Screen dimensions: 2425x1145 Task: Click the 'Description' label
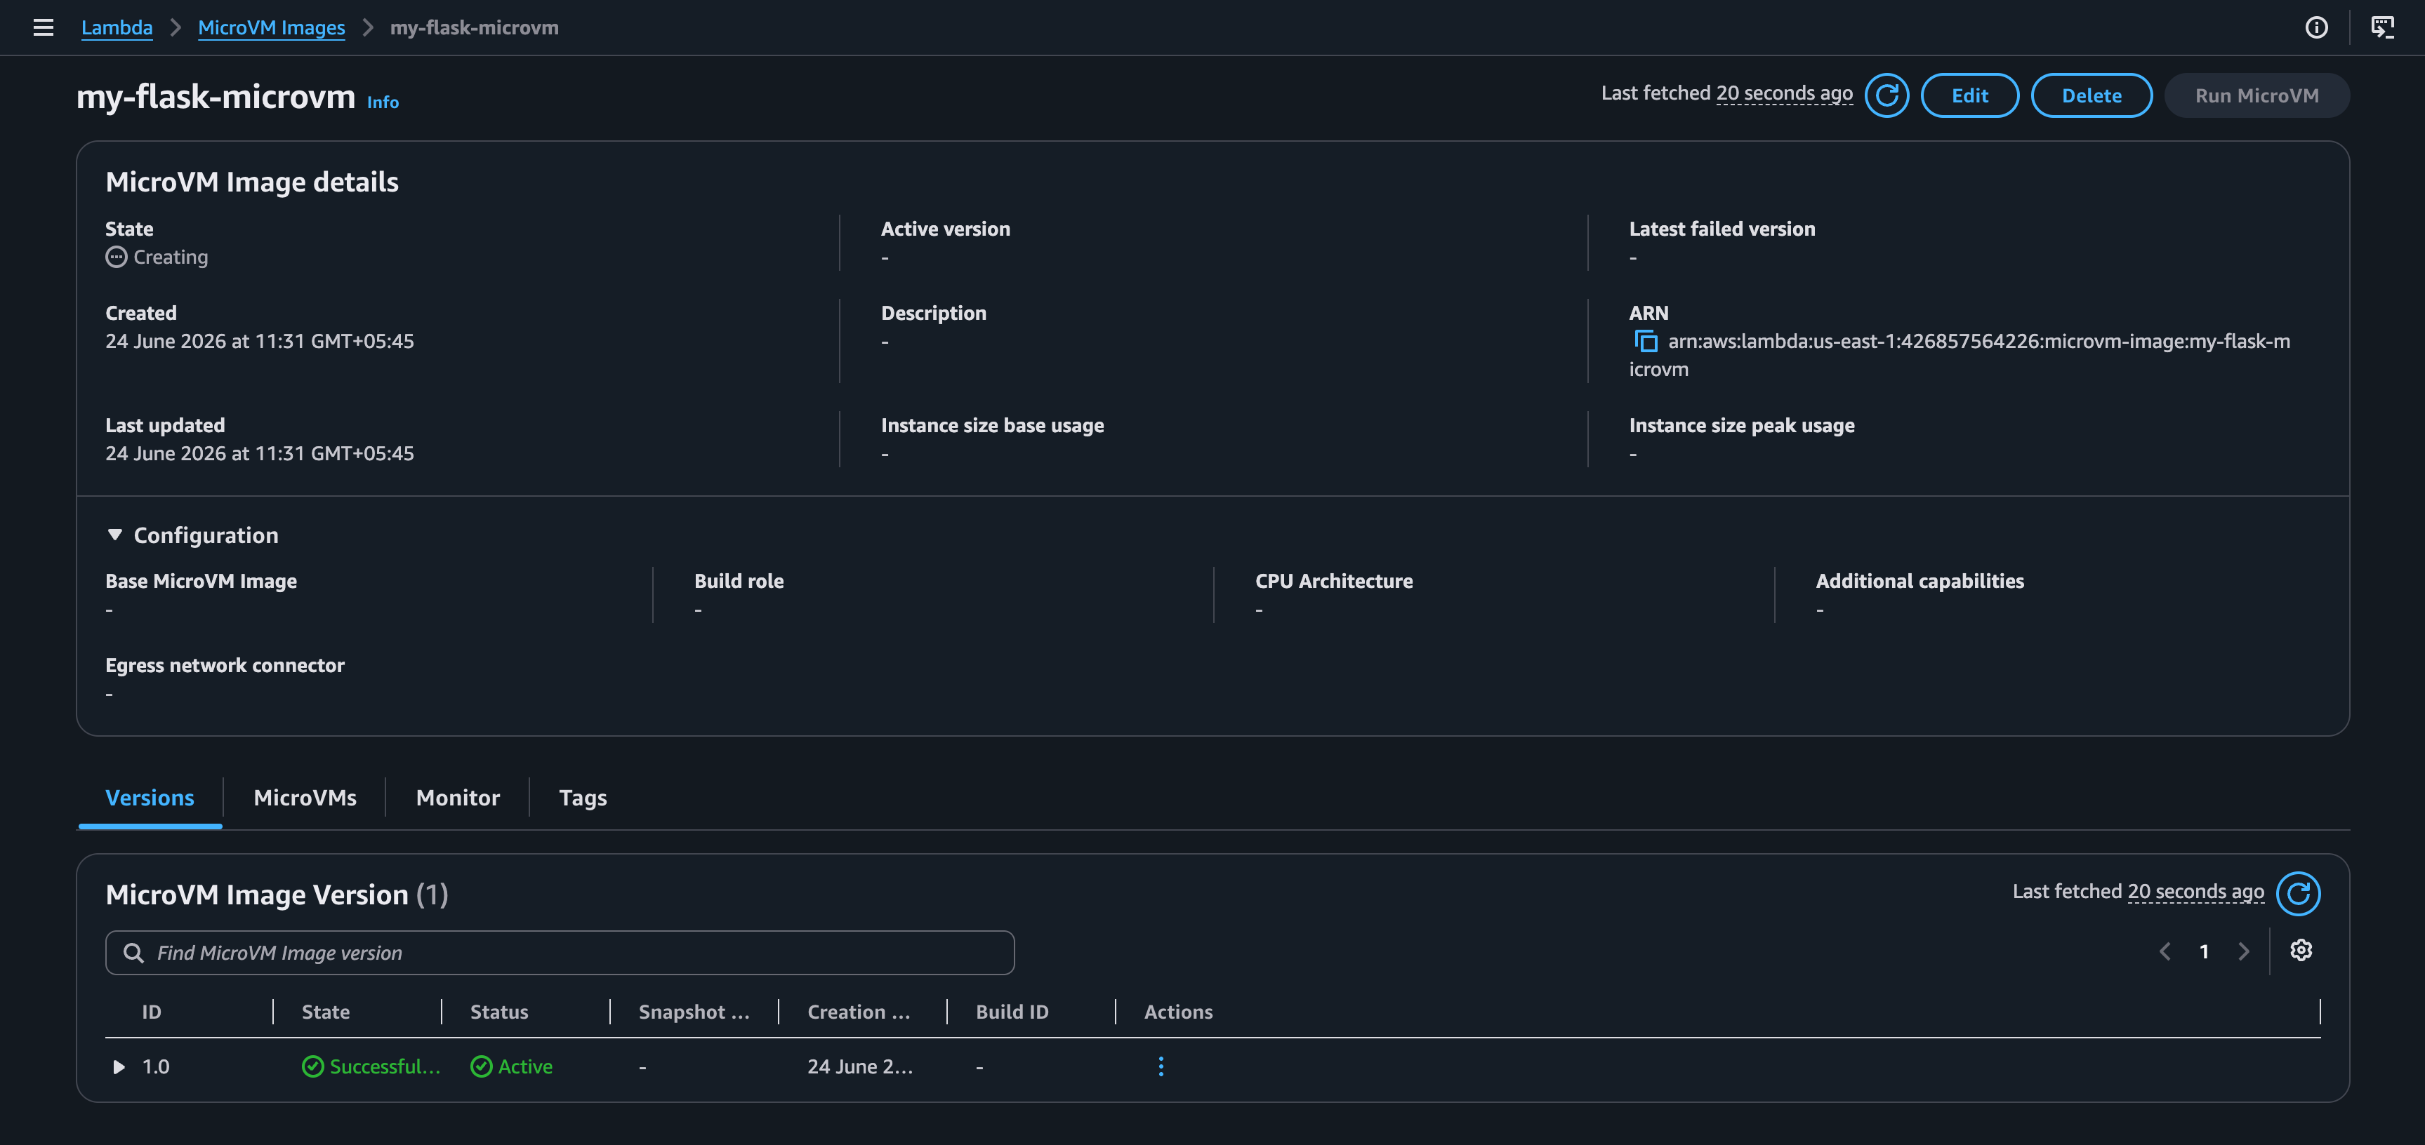coord(933,312)
